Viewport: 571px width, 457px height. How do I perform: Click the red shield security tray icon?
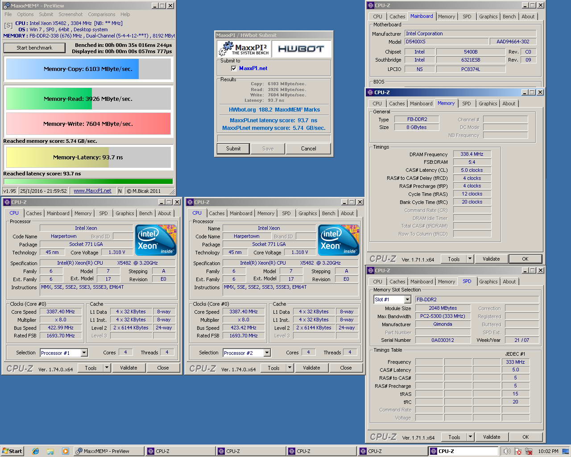click(518, 451)
